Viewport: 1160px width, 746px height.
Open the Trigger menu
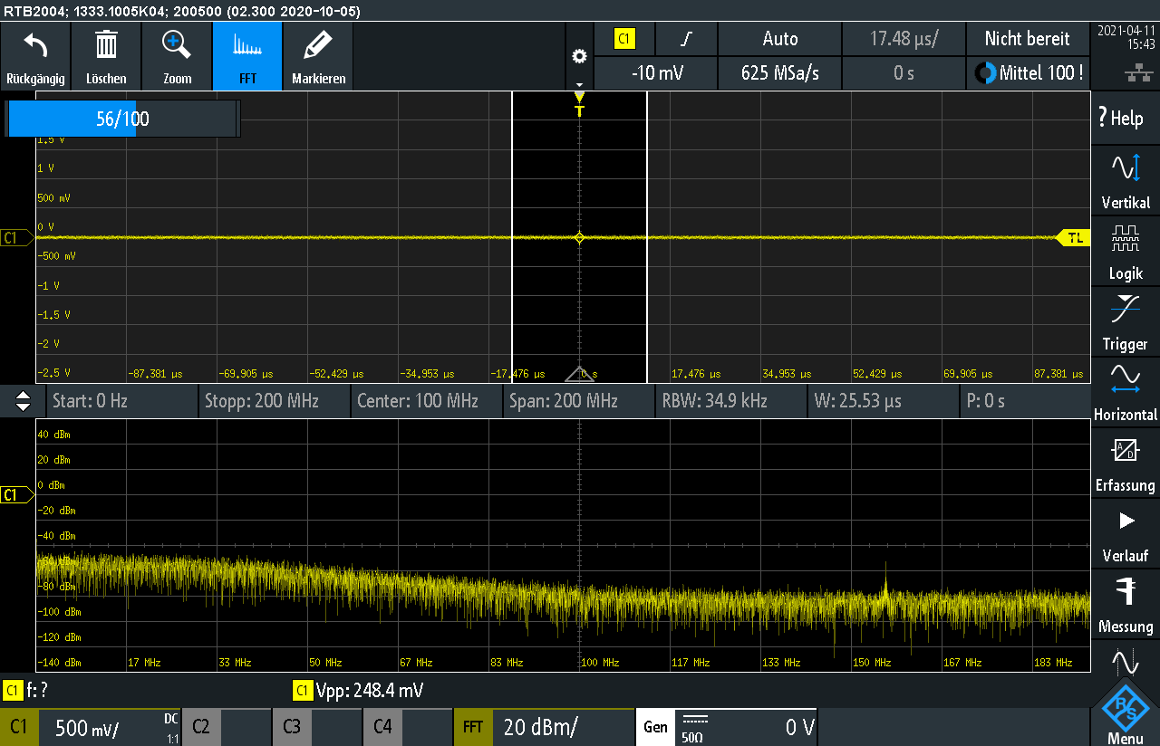1125,321
